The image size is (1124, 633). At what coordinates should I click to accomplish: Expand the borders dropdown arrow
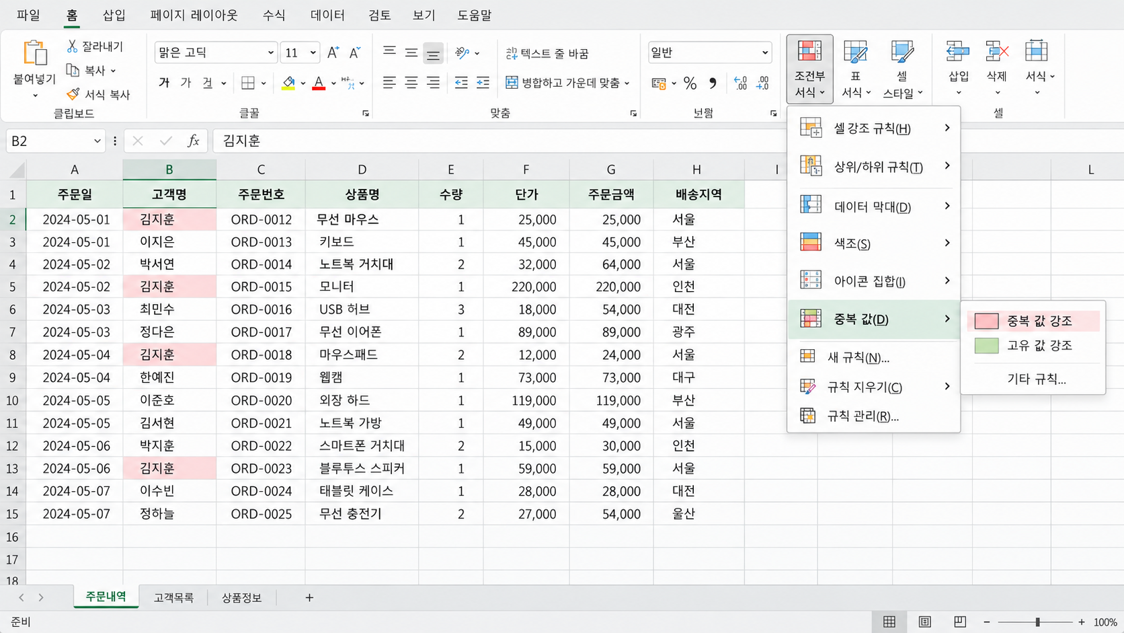coord(264,83)
